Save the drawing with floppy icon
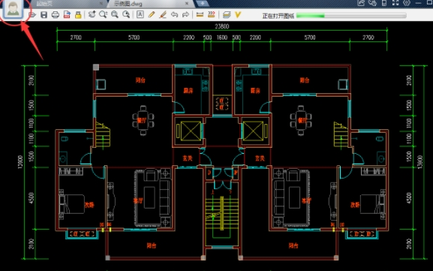The height and width of the screenshot is (271, 433). click(44, 15)
